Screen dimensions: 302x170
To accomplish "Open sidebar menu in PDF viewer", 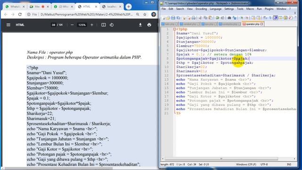I will (8, 25).
